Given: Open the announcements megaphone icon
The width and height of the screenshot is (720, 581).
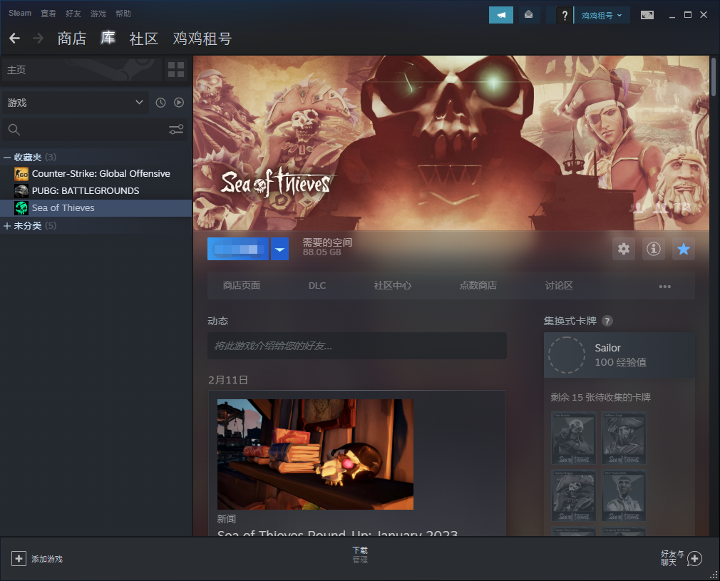Looking at the screenshot, I should pos(501,15).
